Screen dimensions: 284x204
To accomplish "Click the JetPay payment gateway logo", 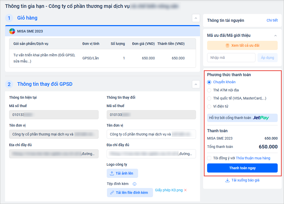I will (x=261, y=118).
